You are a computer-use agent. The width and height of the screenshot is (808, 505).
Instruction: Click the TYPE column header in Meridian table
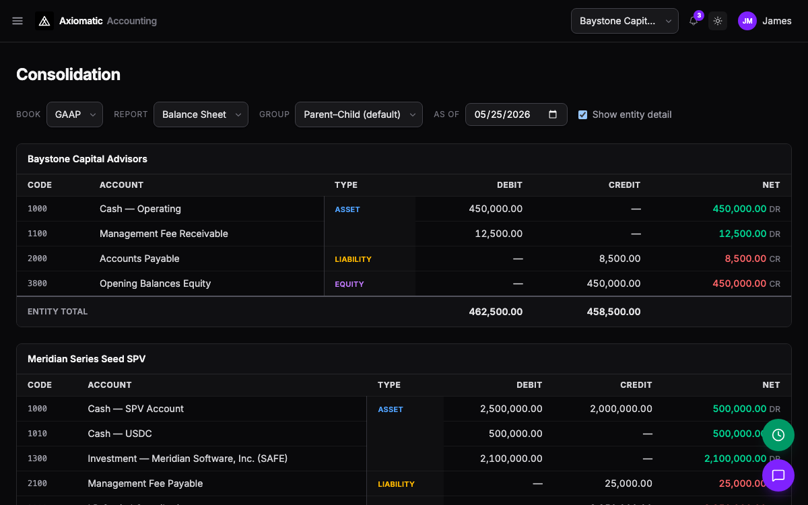click(x=389, y=385)
